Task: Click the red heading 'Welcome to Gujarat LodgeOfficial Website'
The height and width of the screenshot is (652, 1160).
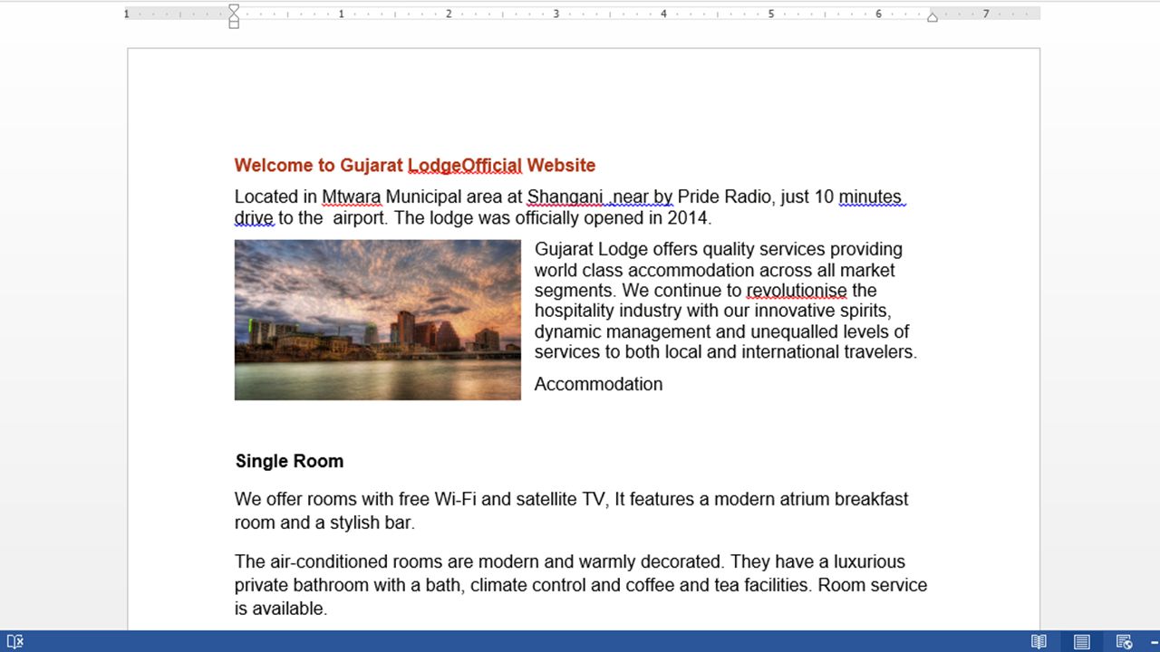Action: pos(415,165)
